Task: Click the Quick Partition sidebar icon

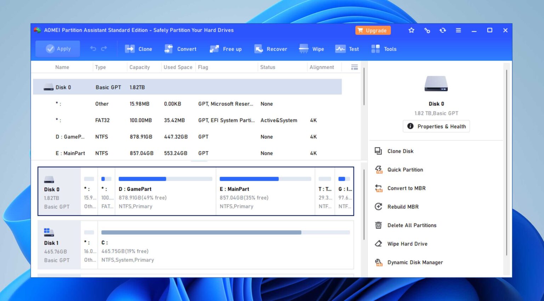Action: [379, 170]
